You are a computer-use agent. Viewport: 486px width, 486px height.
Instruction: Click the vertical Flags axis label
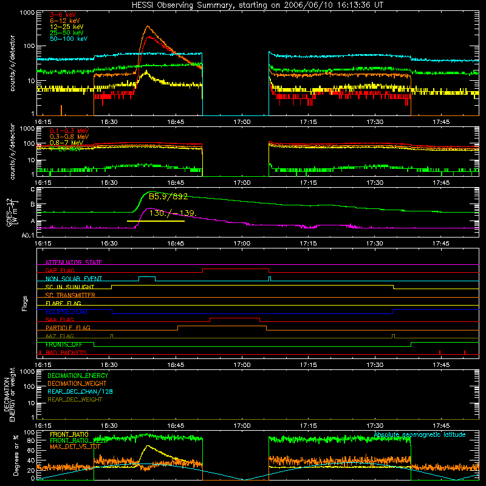pyautogui.click(x=25, y=303)
